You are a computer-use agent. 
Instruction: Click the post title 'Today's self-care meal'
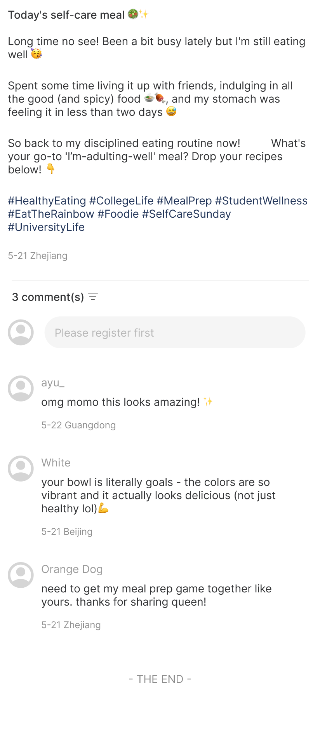tap(66, 15)
